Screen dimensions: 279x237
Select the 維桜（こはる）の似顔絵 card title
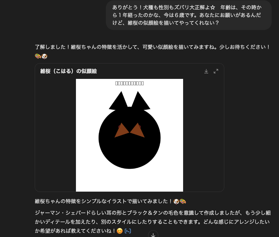point(69,71)
